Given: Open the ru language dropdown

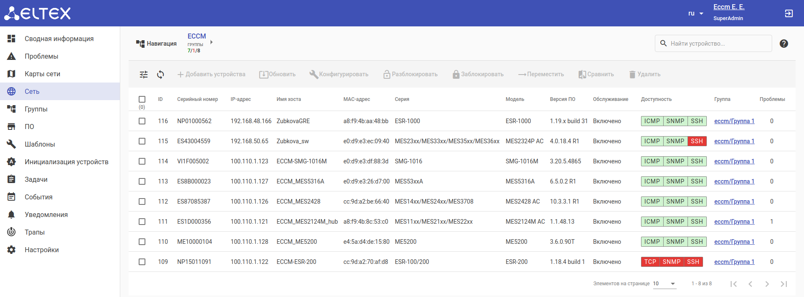Looking at the screenshot, I should coord(695,13).
